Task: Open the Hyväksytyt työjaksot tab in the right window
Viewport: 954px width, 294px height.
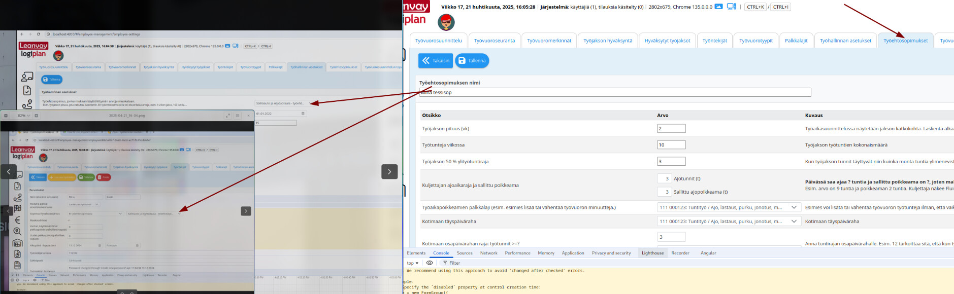Action: click(667, 41)
